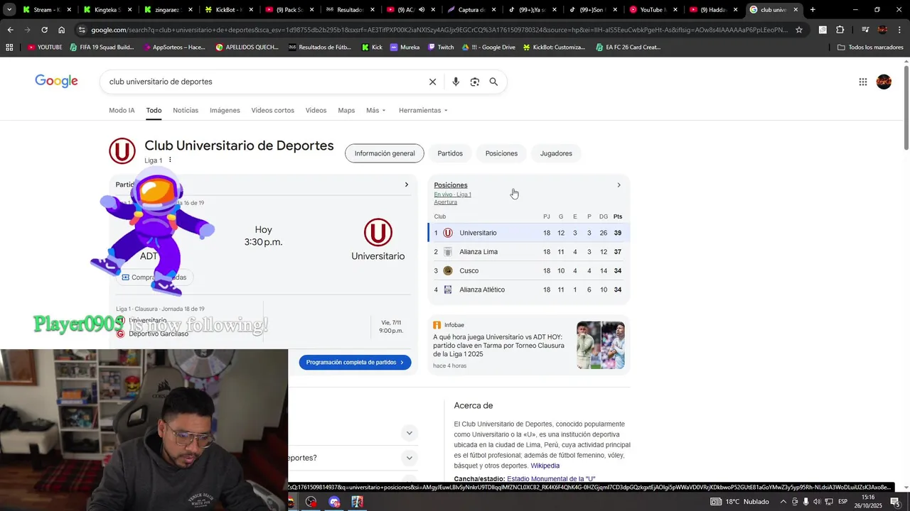Click Programación completa de partidos button
The width and height of the screenshot is (910, 511).
355,362
